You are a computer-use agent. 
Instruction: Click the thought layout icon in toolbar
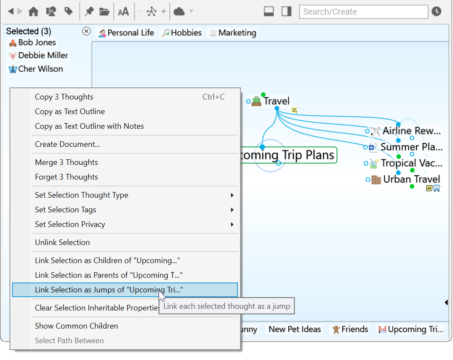click(x=151, y=12)
